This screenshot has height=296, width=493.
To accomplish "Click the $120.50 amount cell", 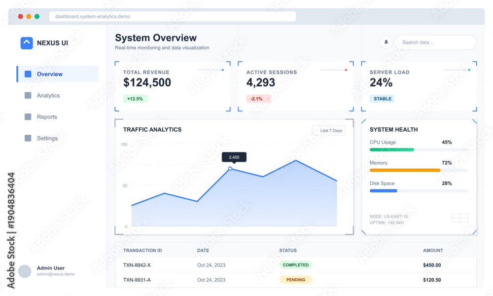I will point(432,280).
